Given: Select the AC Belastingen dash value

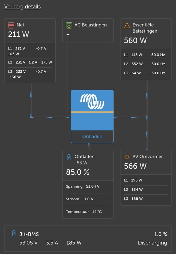Looking at the screenshot, I should coord(68,34).
